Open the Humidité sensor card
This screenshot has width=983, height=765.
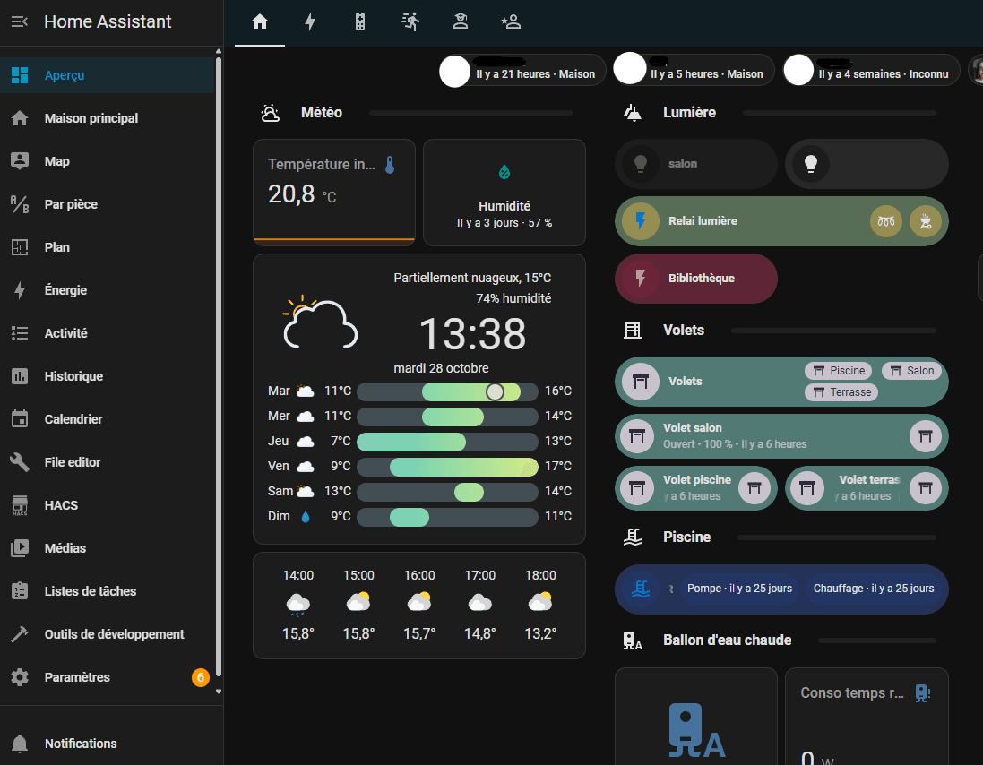coord(504,193)
